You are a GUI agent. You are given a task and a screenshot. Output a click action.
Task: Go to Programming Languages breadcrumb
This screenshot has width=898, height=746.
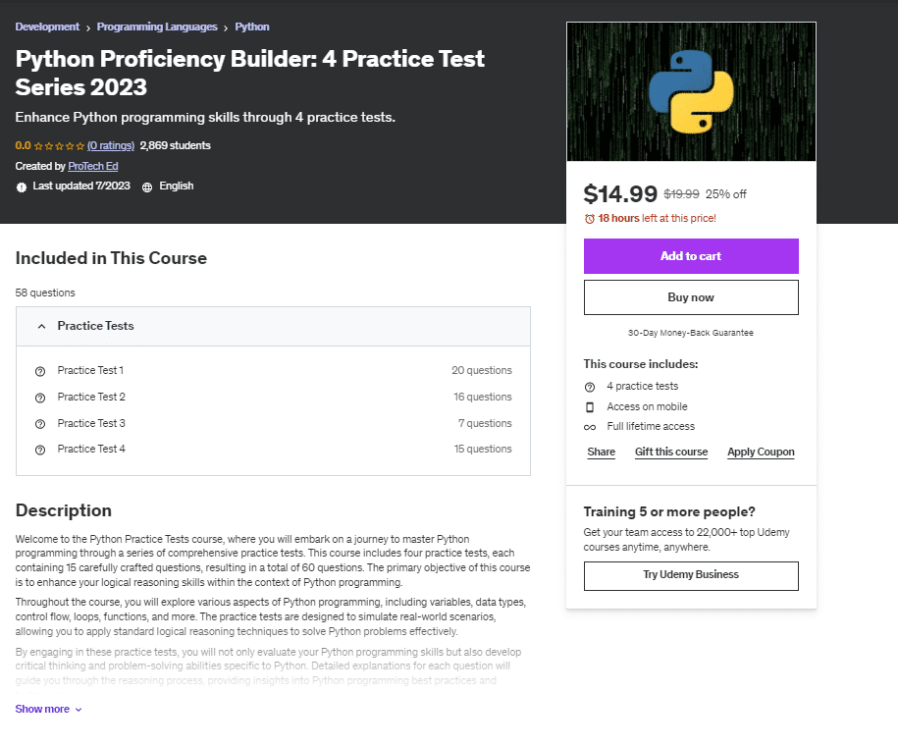[x=157, y=27]
